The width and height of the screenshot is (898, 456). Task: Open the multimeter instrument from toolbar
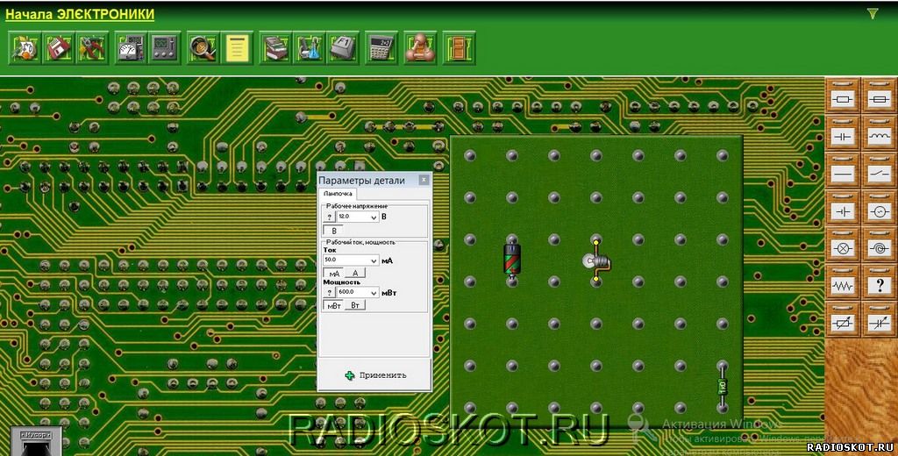132,47
